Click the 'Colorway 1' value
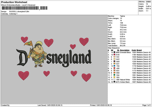The image size is (152, 107). tap(13, 14)
